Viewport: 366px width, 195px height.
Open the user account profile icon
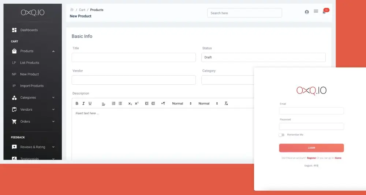307,12
